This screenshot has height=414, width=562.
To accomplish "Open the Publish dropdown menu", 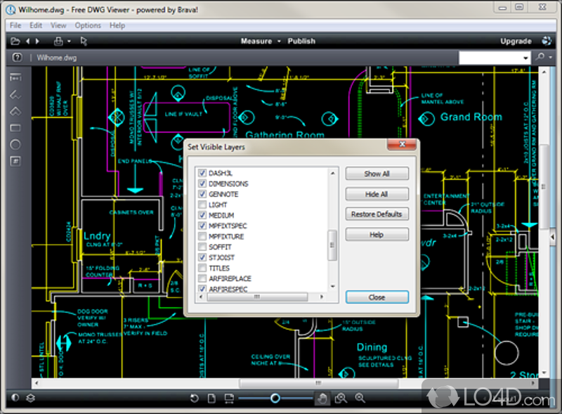I will tap(301, 41).
